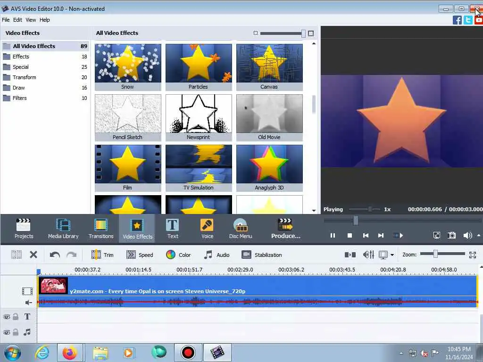This screenshot has height=362, width=483.
Task: Jump to the previous frame
Action: (366, 236)
